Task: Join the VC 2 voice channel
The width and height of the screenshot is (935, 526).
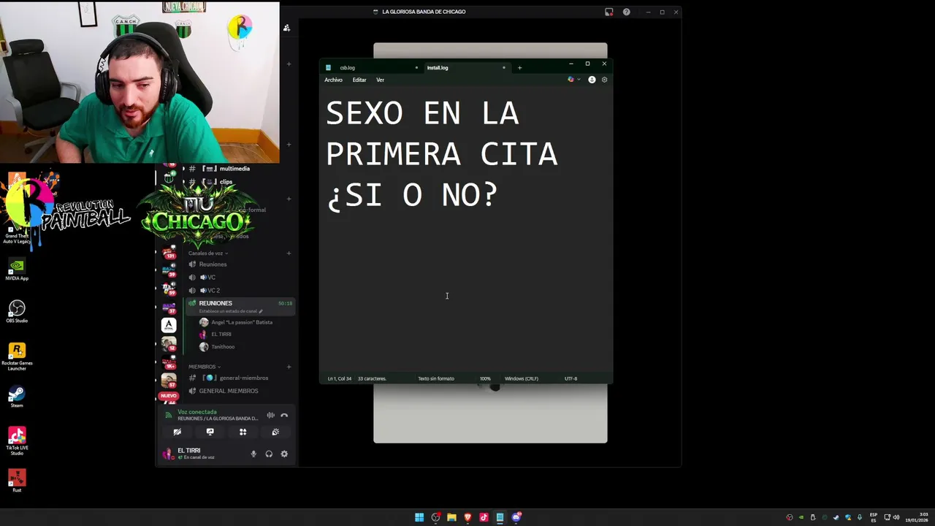Action: click(x=210, y=291)
